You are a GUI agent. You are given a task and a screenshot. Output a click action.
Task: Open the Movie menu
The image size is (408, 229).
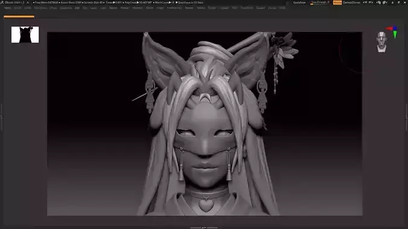click(150, 8)
